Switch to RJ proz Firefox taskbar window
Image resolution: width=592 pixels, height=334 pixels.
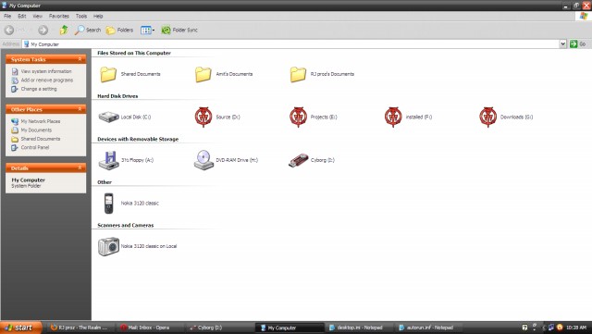pyautogui.click(x=80, y=328)
